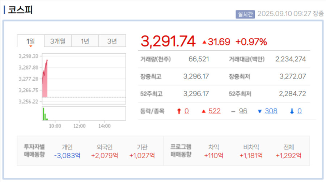Click the green volume bar chart
The image size is (326, 182).
pos(84,113)
